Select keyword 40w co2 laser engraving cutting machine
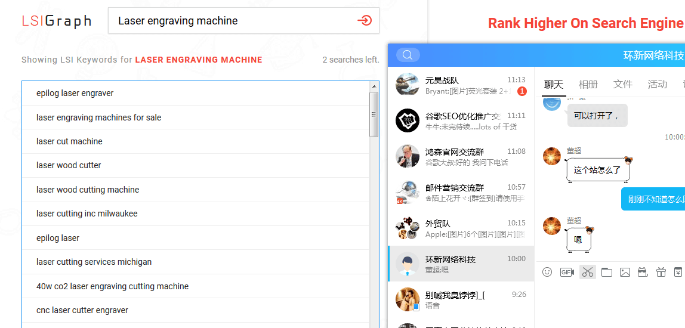The image size is (685, 328). point(196,286)
